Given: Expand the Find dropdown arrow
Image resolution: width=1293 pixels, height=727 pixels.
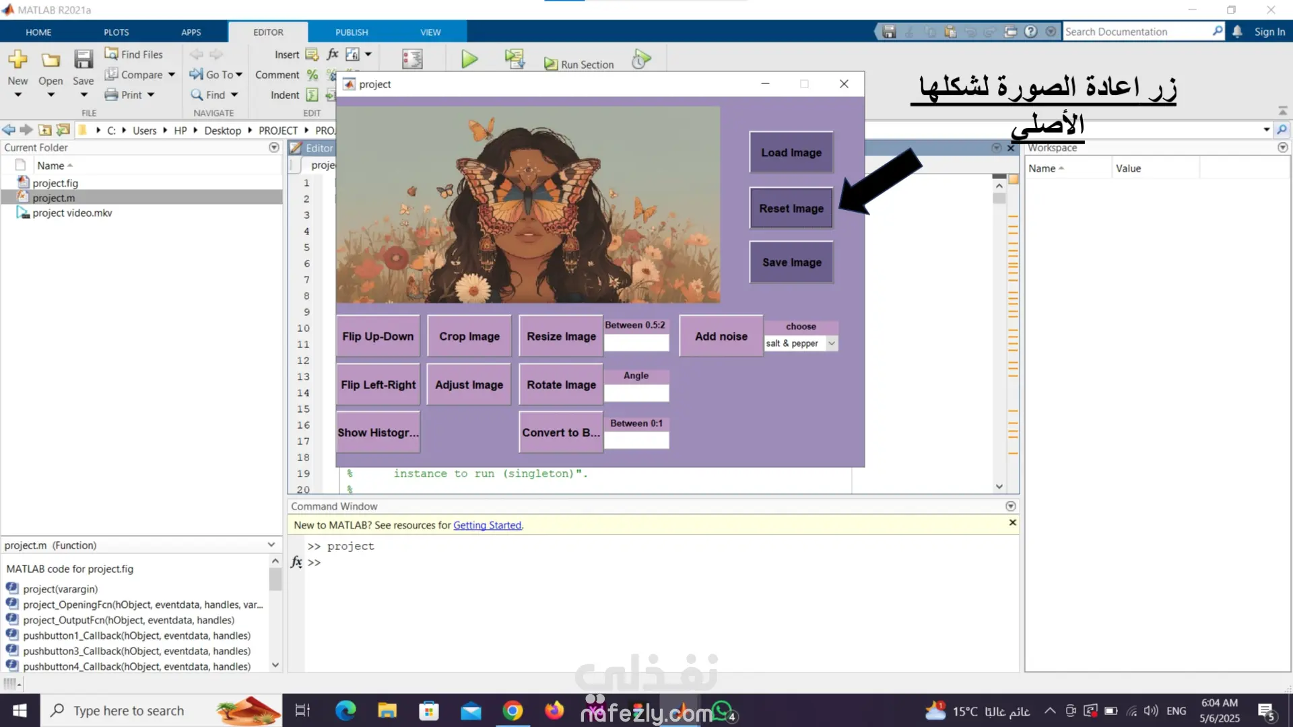Looking at the screenshot, I should [234, 95].
